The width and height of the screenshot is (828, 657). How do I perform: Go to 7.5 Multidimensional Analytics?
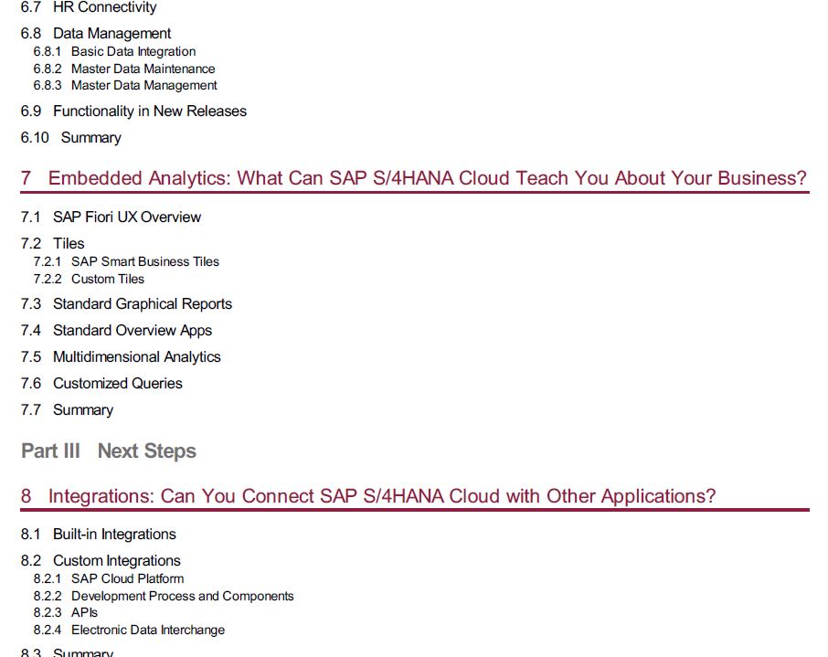[121, 357]
